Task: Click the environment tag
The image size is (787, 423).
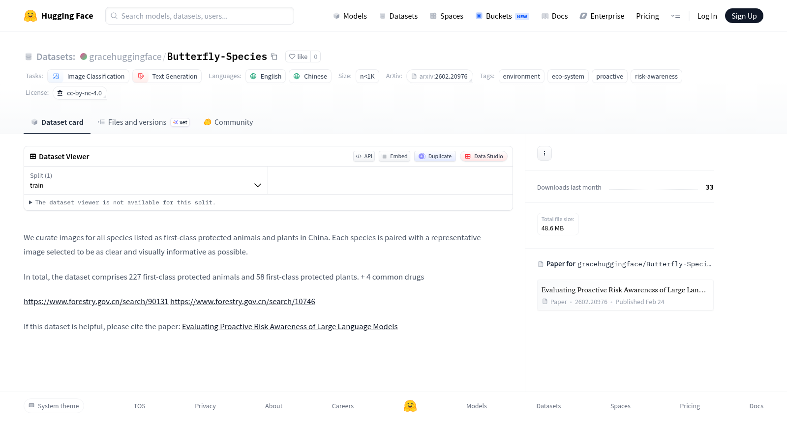Action: coord(521,76)
